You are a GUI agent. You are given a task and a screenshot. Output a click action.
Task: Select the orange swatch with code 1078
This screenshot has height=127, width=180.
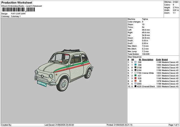pos(136,81)
